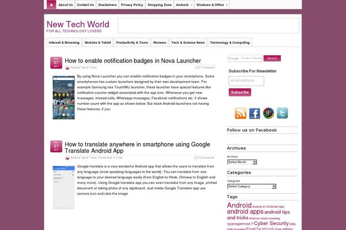Image resolution: width=346 pixels, height=230 pixels.
Task: Click Dec 07 date badge on Google Translate post
Action: [x=56, y=147]
